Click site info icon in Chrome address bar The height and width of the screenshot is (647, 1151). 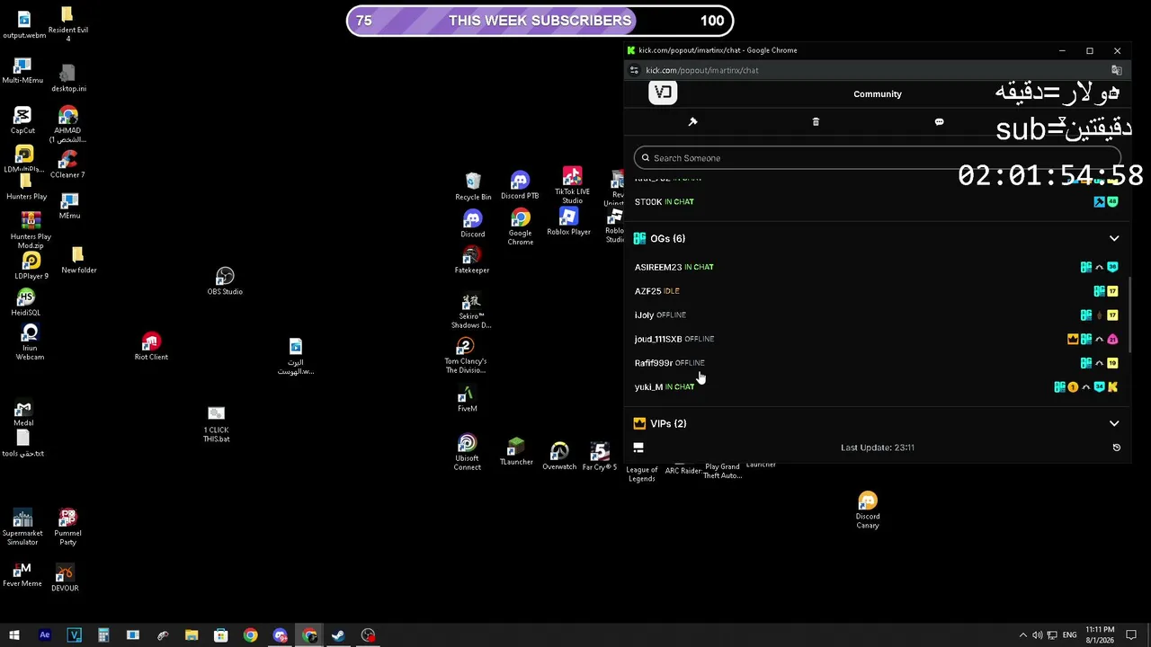[x=634, y=70]
